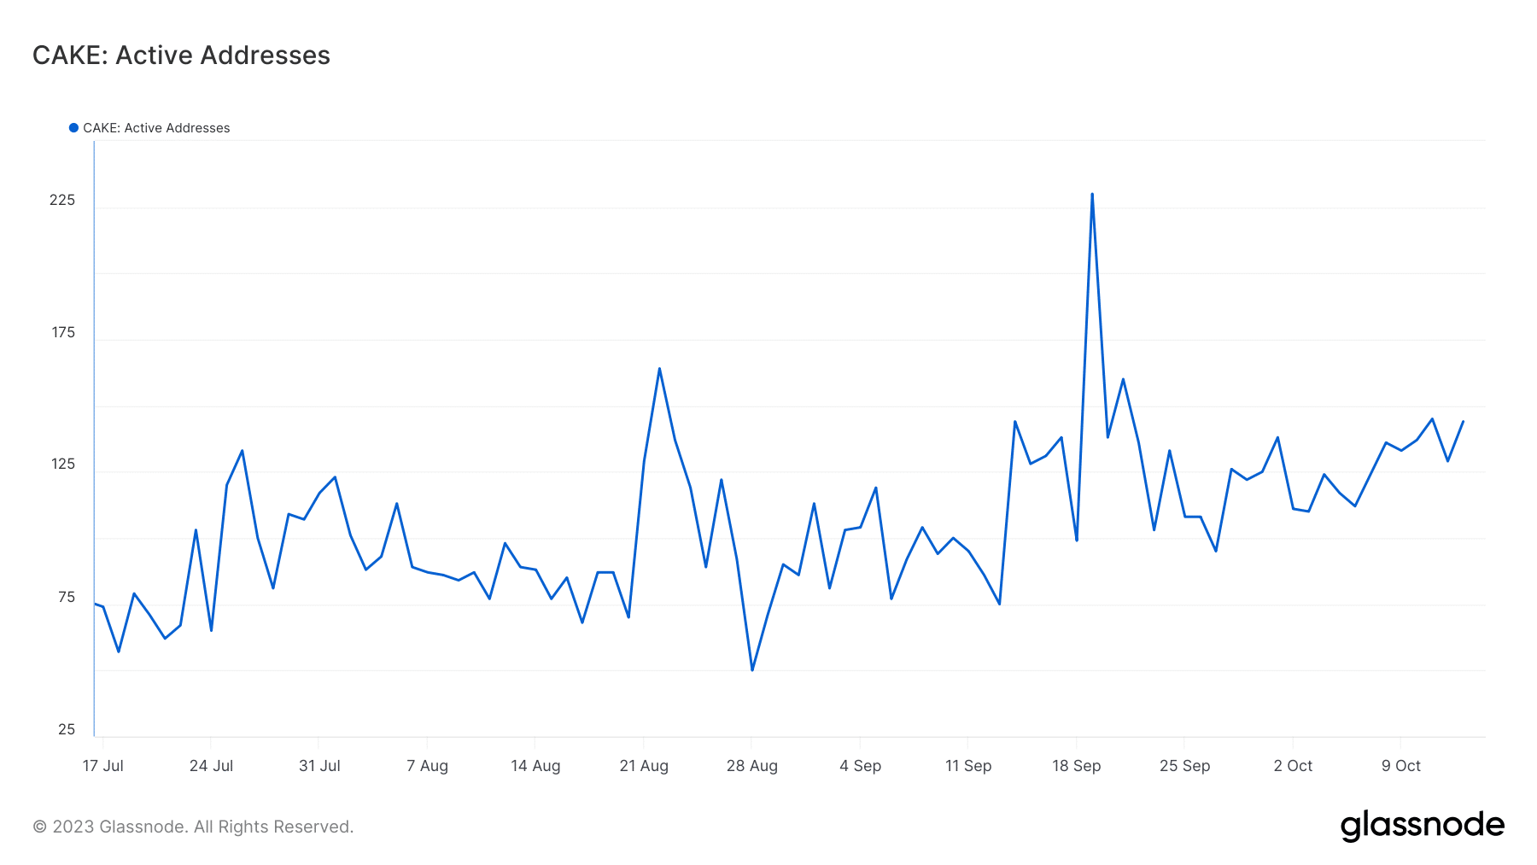Select the 7 Aug date label
Viewport: 1537px width, 865px height.
(427, 766)
